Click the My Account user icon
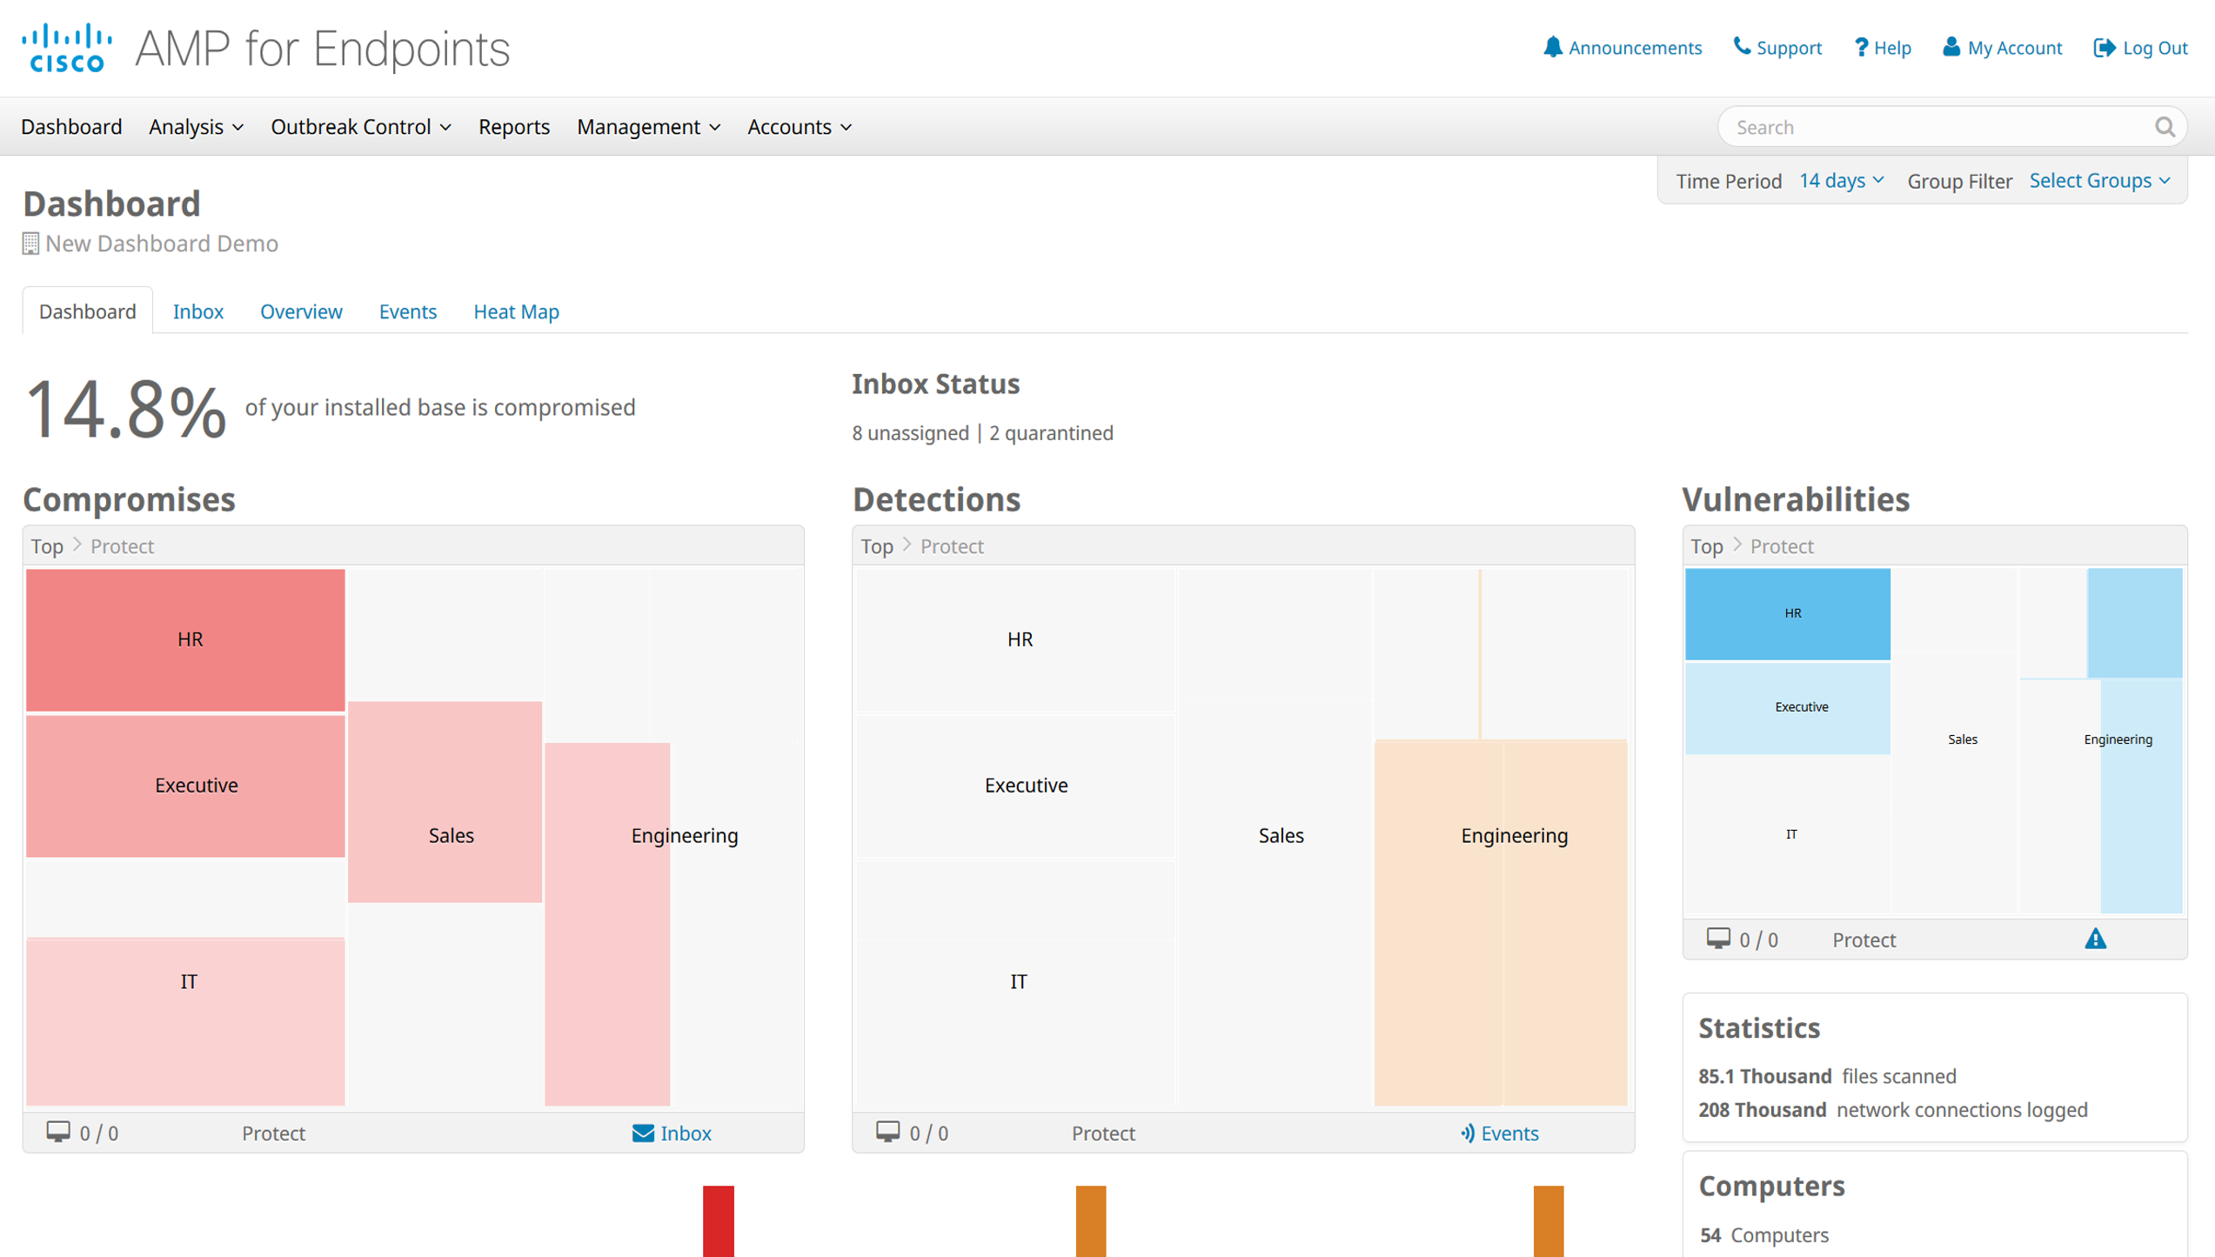This screenshot has width=2215, height=1257. [x=1951, y=47]
